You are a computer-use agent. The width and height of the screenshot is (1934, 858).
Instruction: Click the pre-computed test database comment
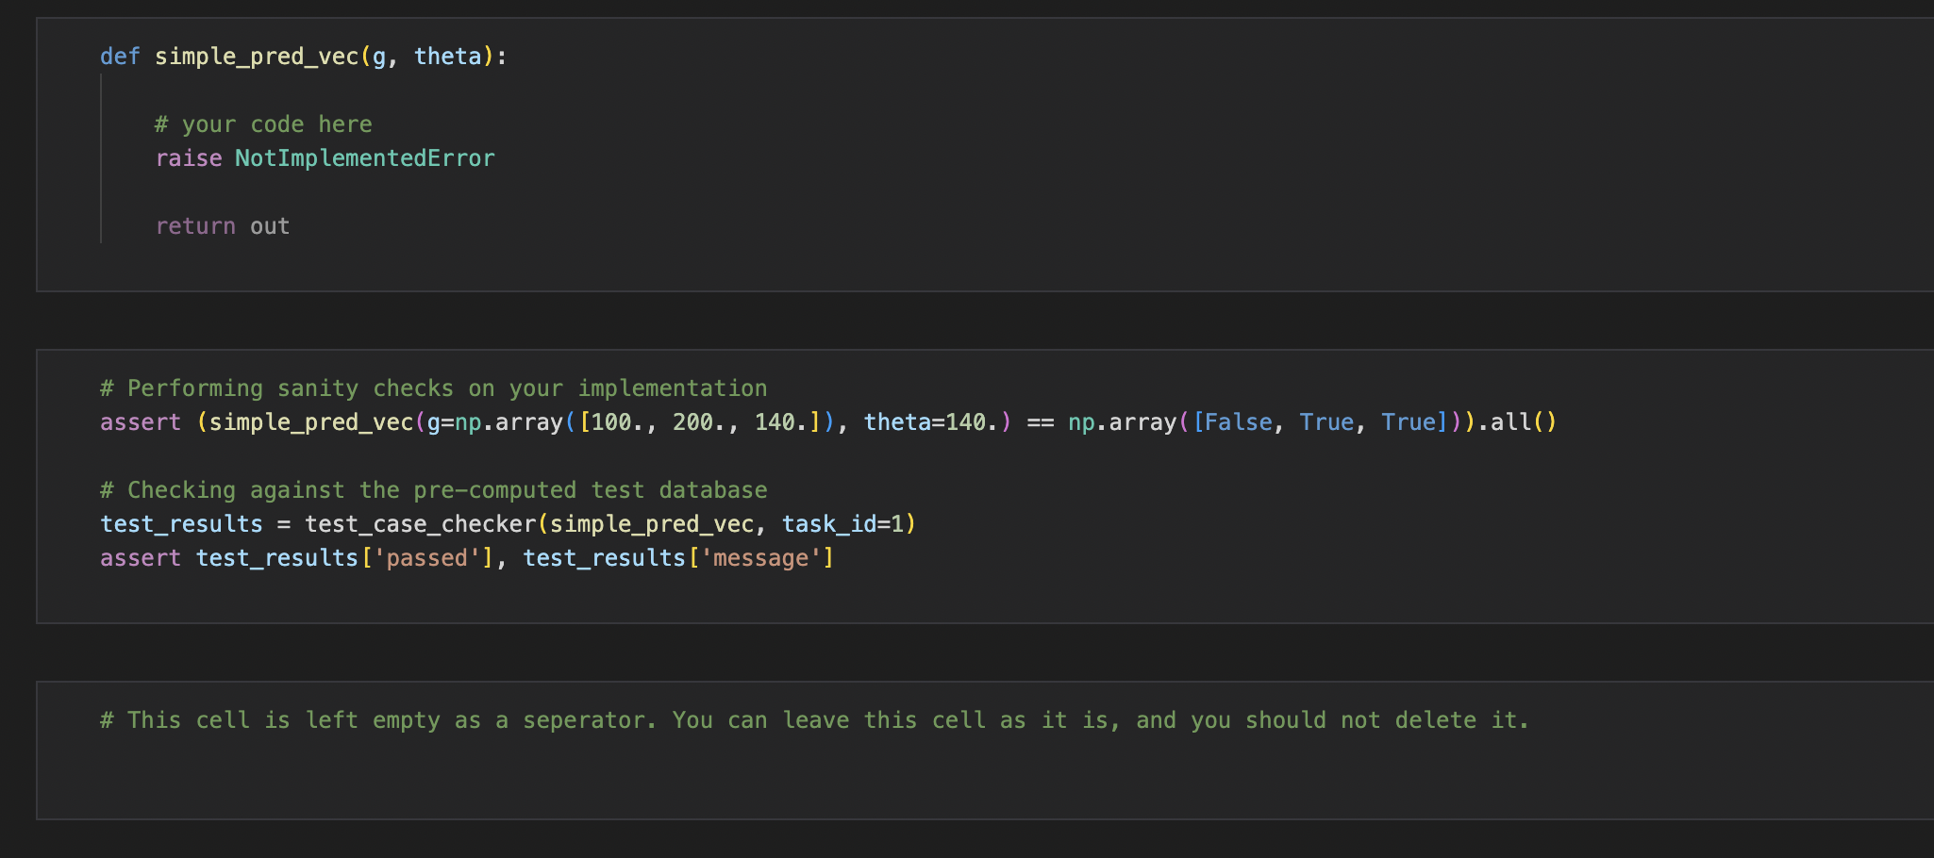pos(434,489)
